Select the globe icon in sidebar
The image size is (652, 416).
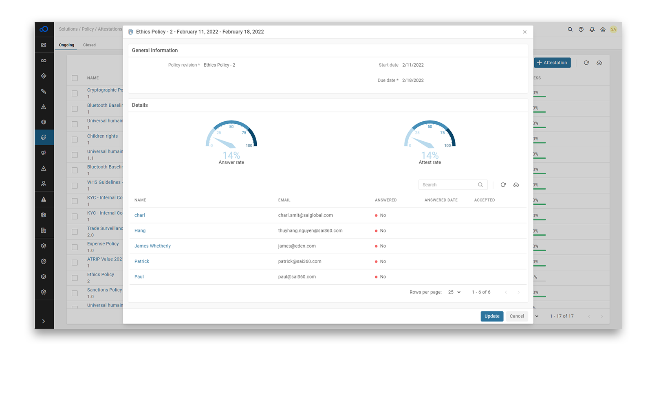[44, 122]
